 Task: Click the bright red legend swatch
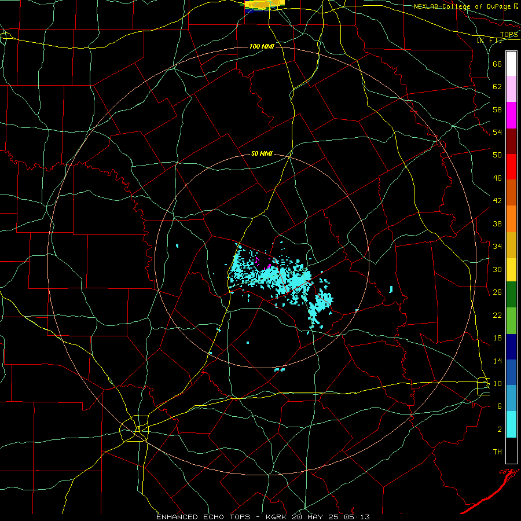[x=511, y=167]
